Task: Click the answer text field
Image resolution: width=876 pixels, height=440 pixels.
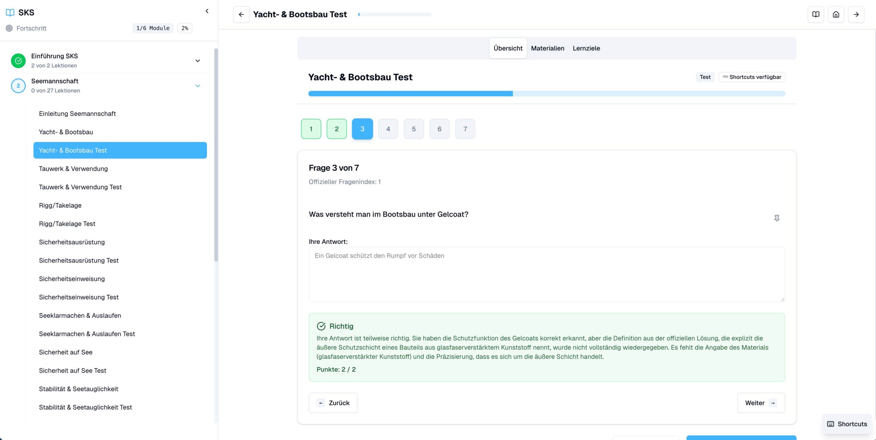Action: coord(546,274)
